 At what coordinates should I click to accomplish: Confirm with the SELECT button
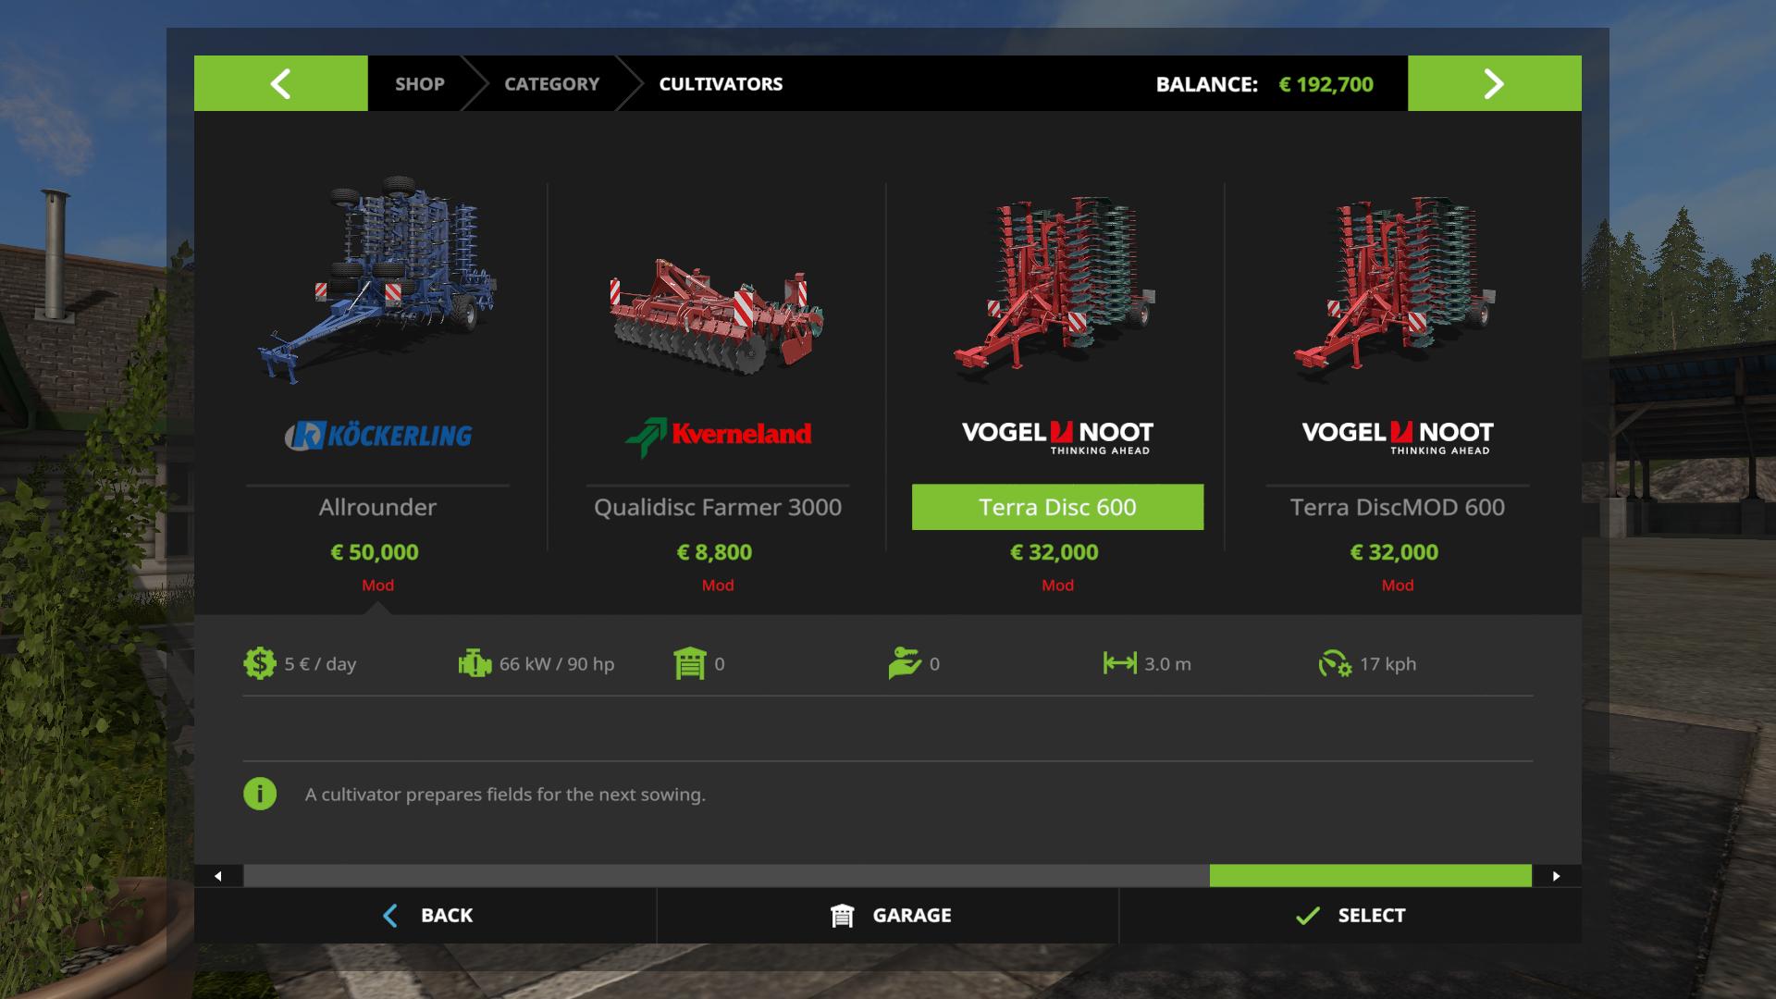click(x=1350, y=915)
